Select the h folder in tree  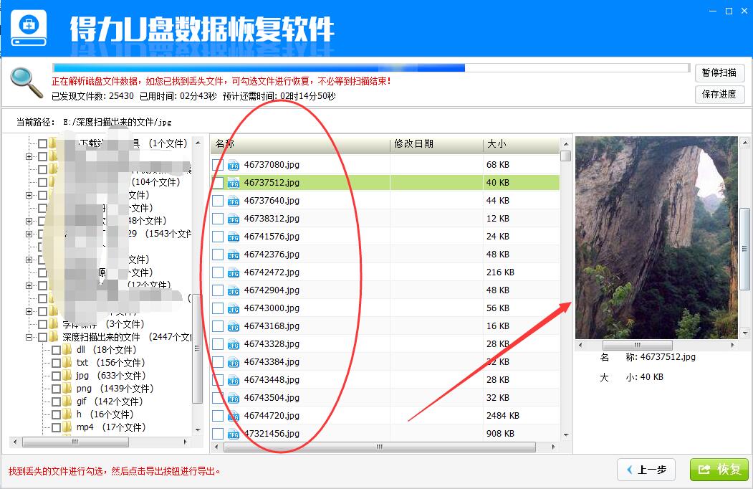[105, 414]
